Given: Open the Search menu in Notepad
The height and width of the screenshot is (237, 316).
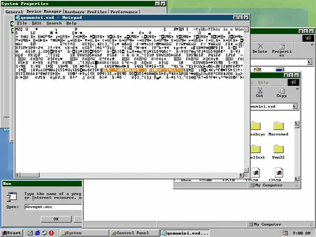Looking at the screenshot, I should pos(54,23).
